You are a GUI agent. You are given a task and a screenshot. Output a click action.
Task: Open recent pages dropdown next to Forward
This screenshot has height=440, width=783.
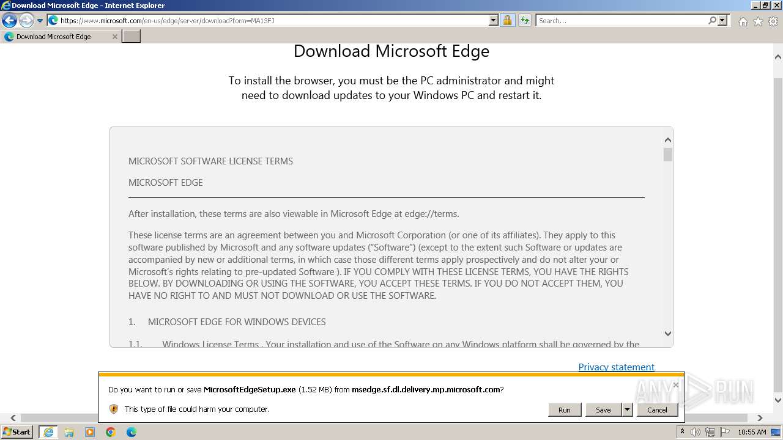click(40, 21)
